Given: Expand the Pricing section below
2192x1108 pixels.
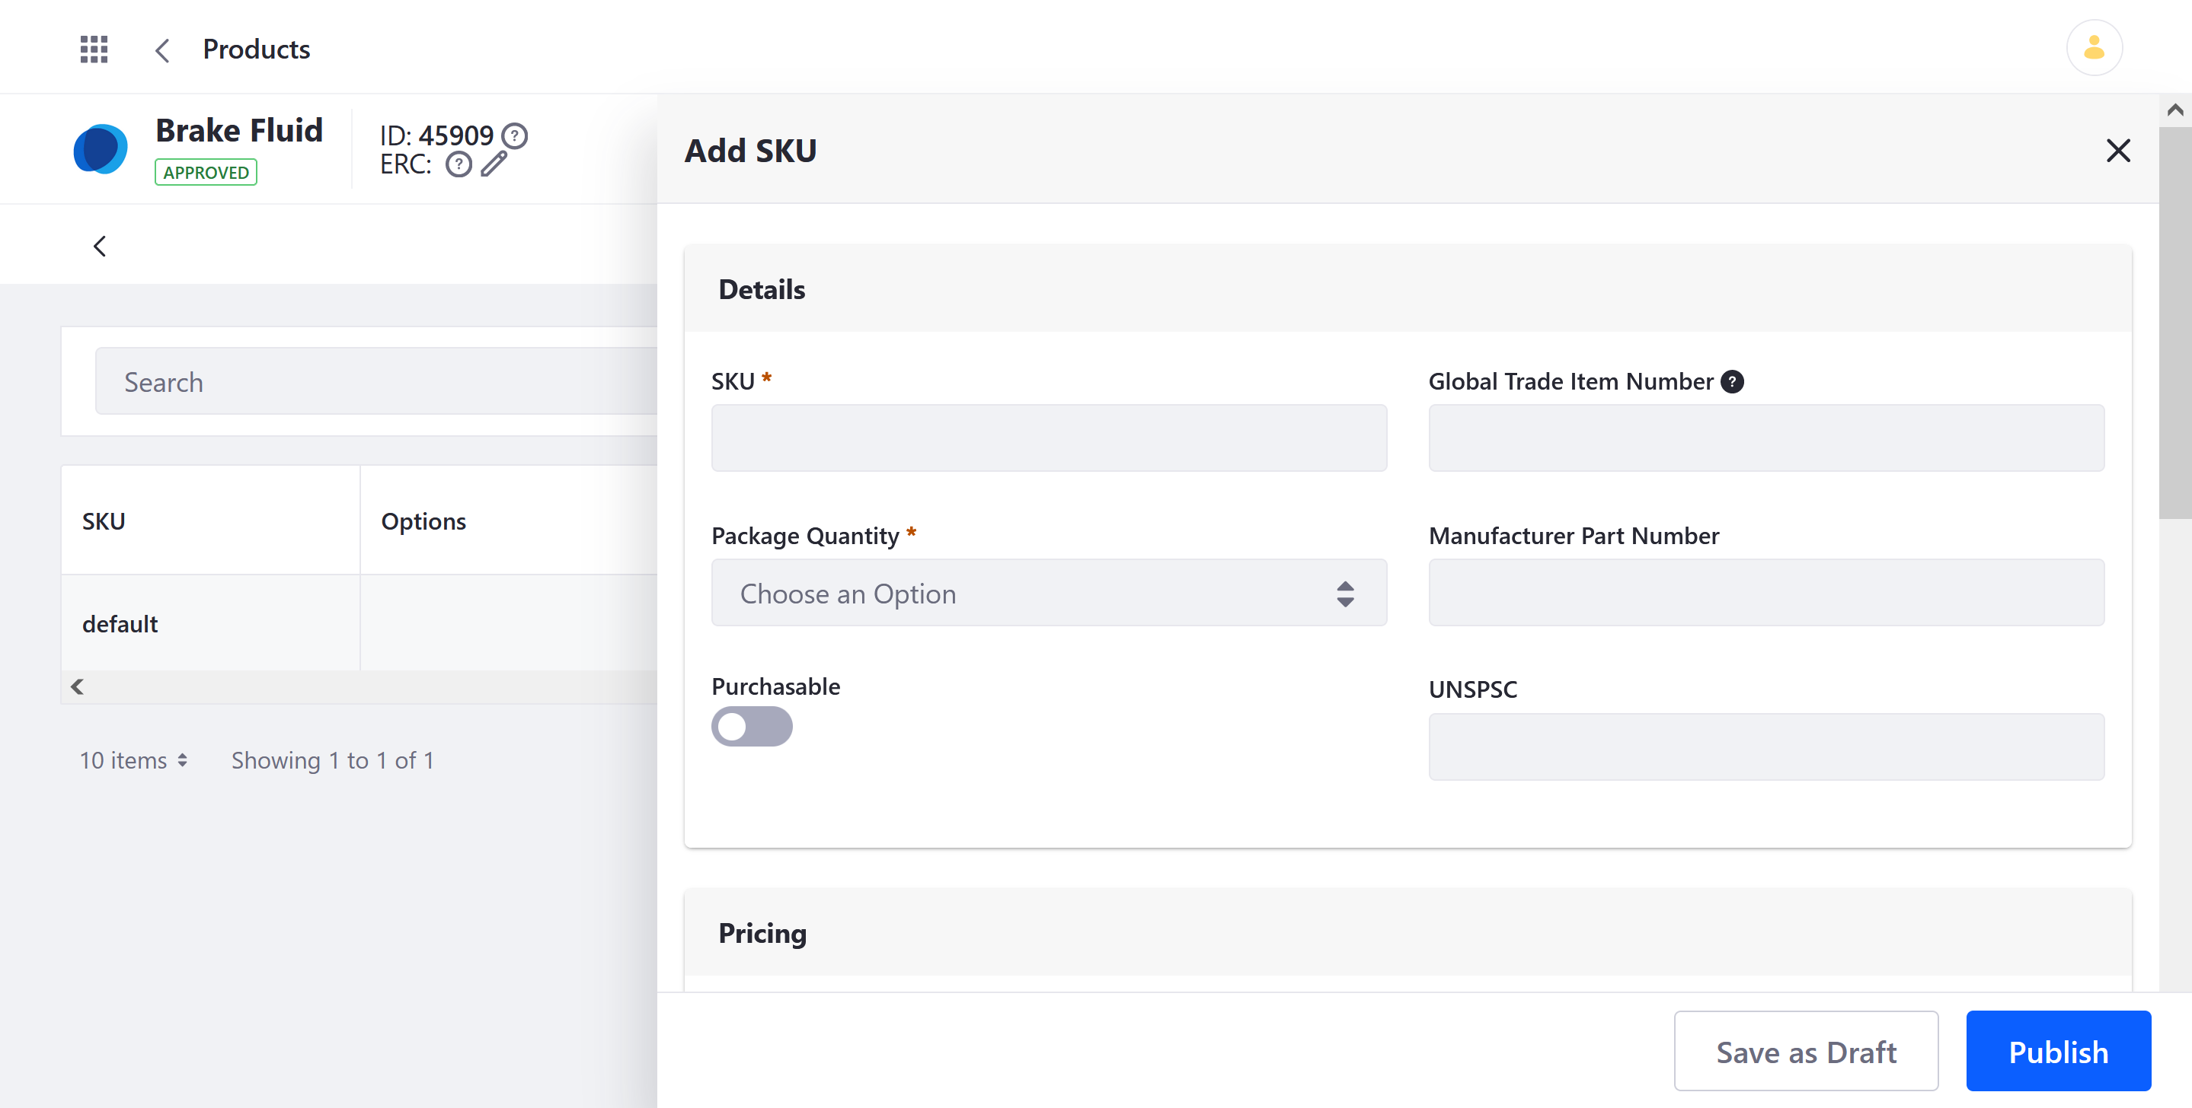Looking at the screenshot, I should tap(1408, 933).
